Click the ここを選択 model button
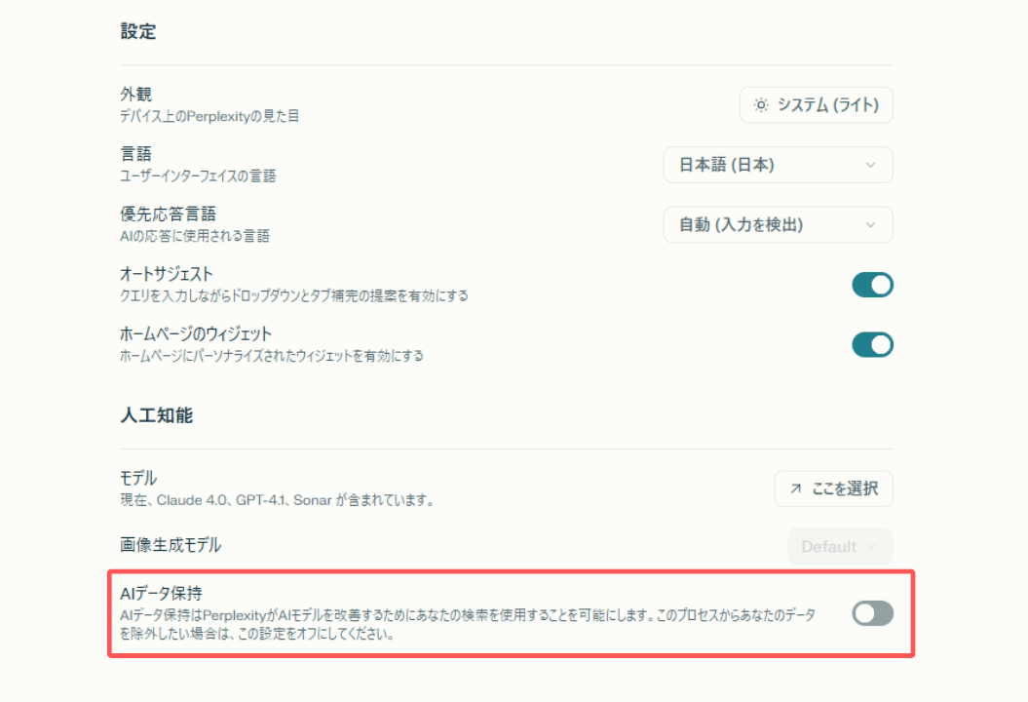Screen dimensions: 1028x702 pyautogui.click(x=833, y=488)
